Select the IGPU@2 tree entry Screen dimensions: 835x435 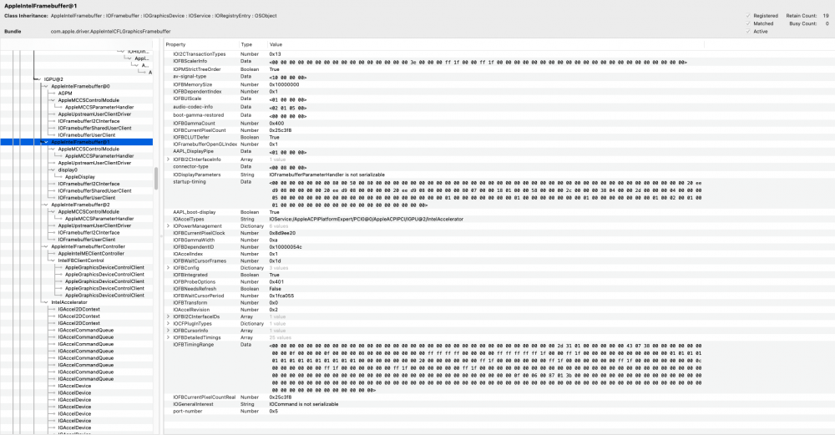(53, 78)
